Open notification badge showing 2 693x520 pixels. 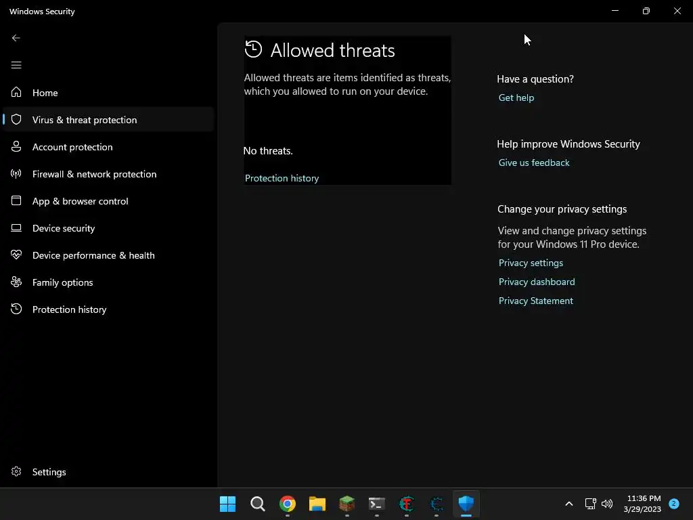click(x=674, y=503)
